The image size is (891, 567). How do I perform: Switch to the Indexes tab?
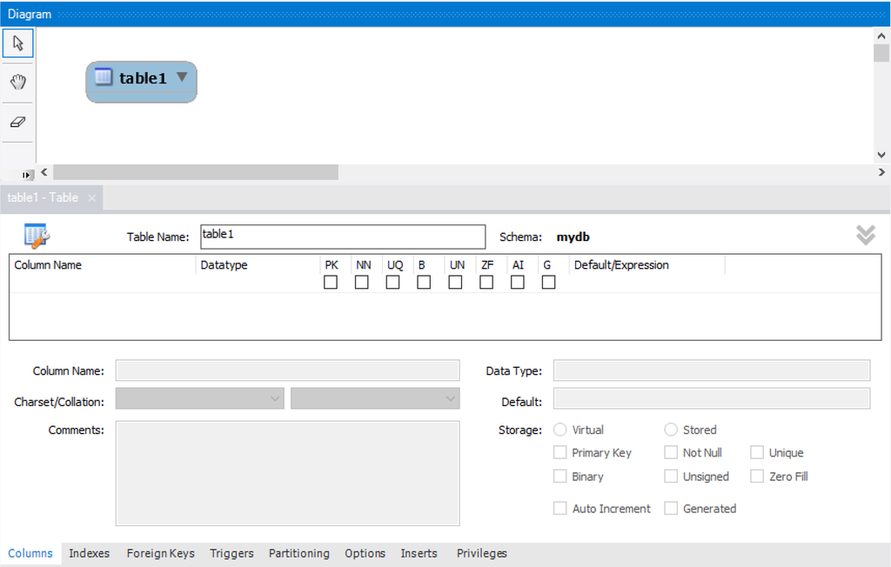(89, 553)
